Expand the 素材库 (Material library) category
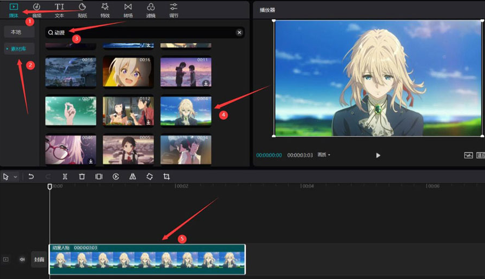 pyautogui.click(x=19, y=49)
